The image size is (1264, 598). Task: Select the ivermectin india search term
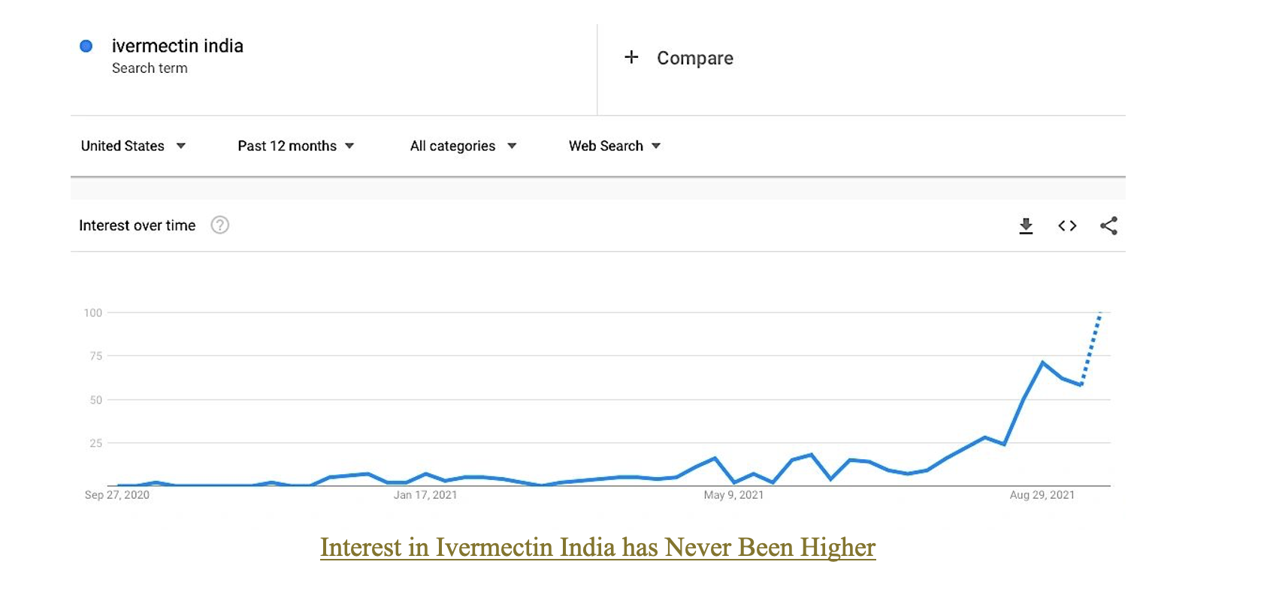(177, 46)
